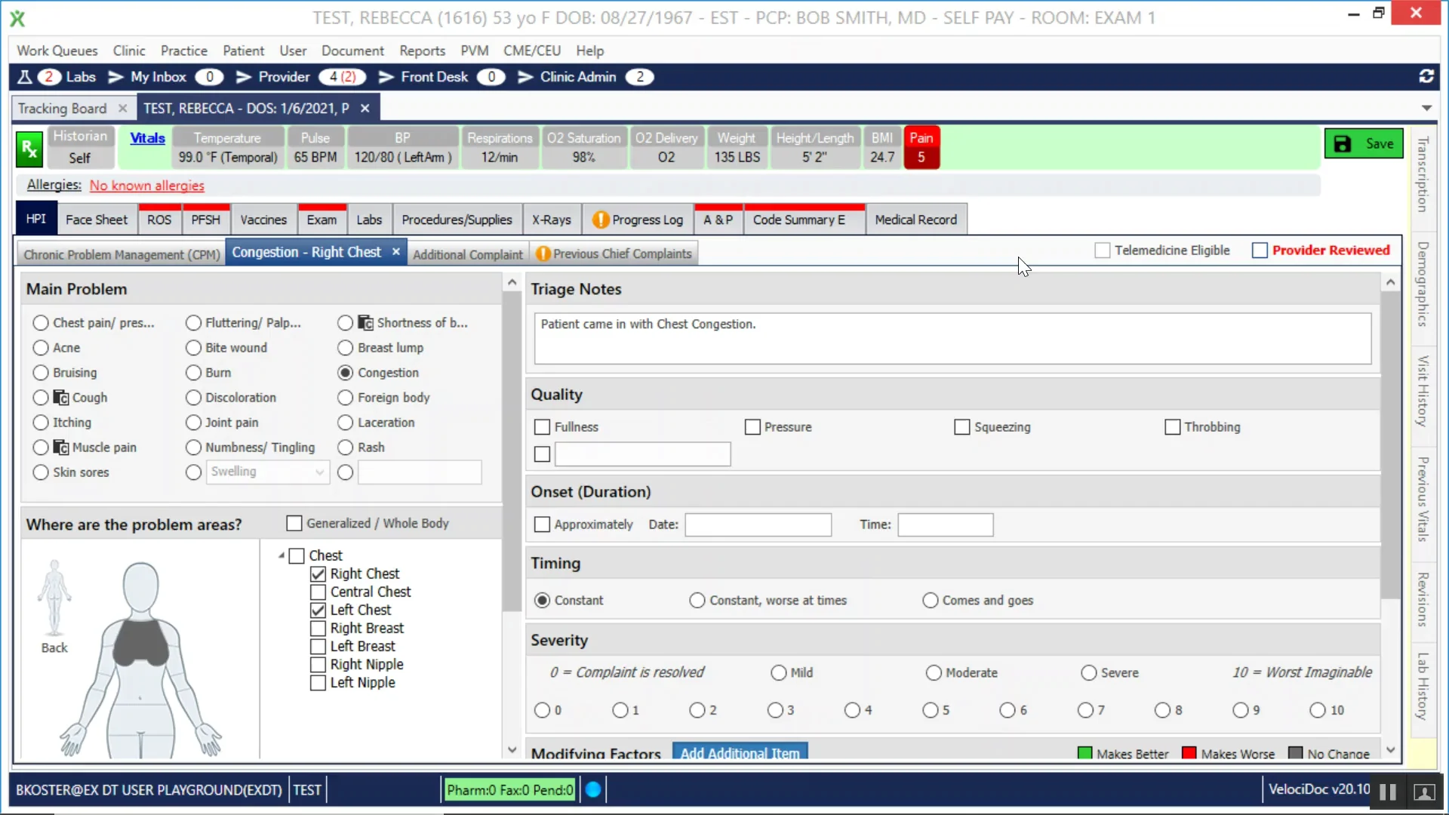Open the dropdown chevron below the refresh icon
This screenshot has width=1449, height=815.
pyautogui.click(x=1426, y=108)
